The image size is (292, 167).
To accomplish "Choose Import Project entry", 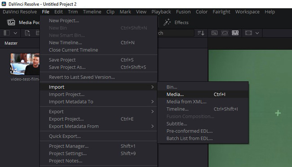I will 99,94.
